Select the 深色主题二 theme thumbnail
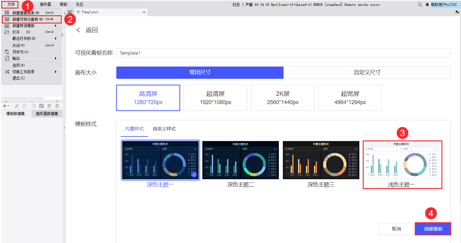 [241, 160]
